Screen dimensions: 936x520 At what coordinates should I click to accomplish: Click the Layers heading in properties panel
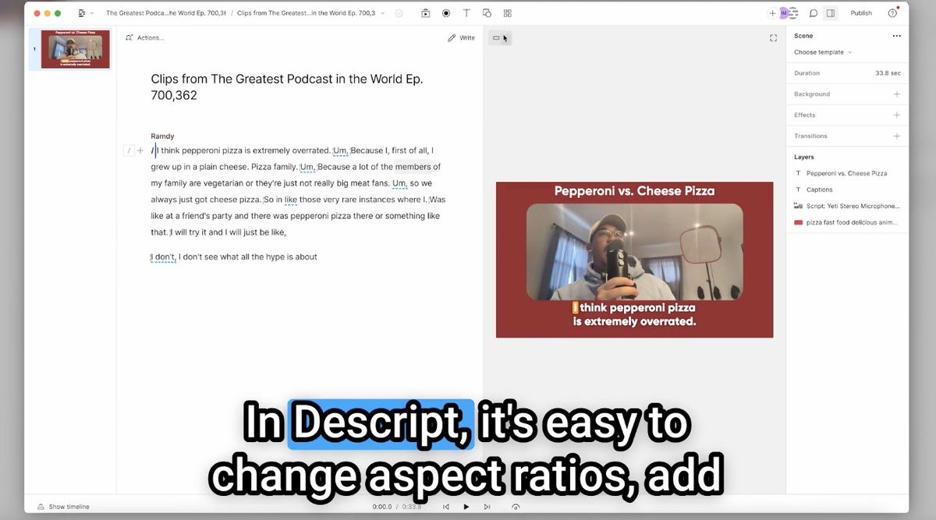coord(804,157)
